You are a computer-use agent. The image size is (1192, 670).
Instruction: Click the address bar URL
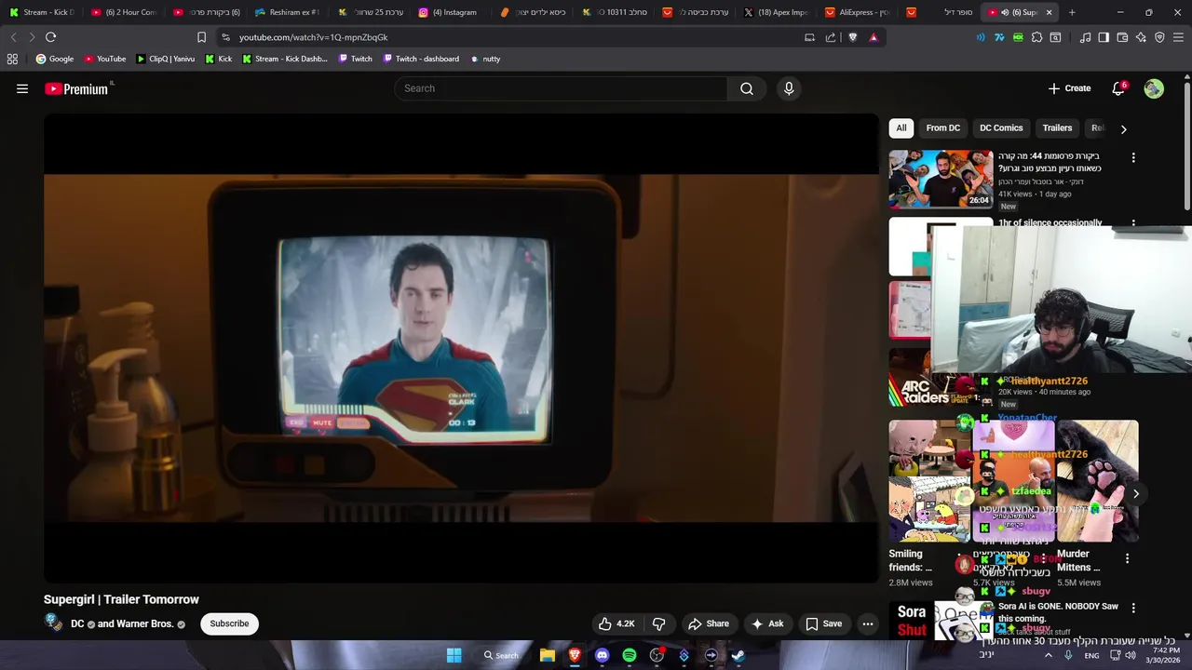pyautogui.click(x=313, y=37)
